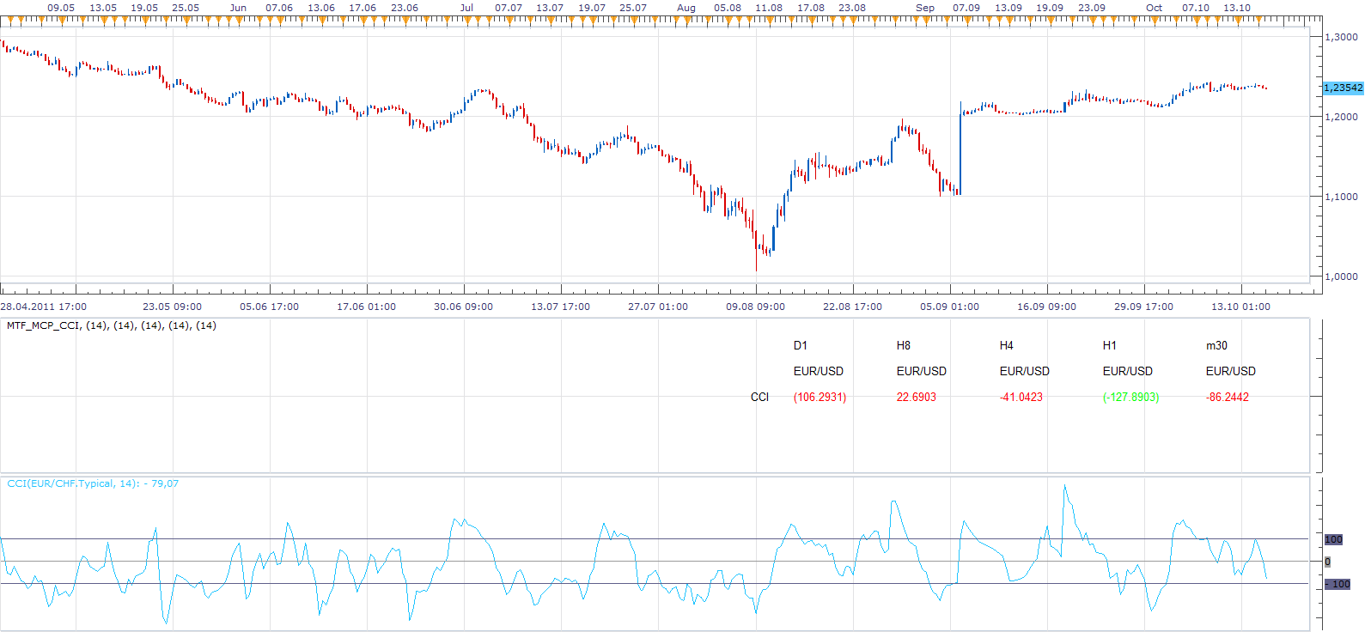The height and width of the screenshot is (632, 1371).
Task: Click the 22.08 17:00 time label
Action: pyautogui.click(x=852, y=307)
